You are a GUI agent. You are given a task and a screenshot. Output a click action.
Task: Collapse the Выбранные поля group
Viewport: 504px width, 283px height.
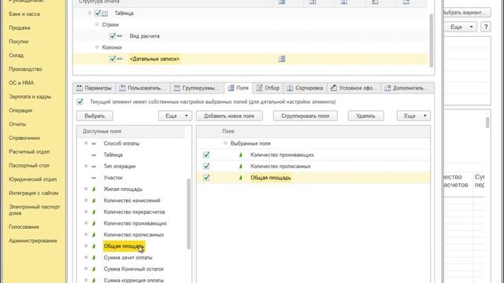click(225, 143)
